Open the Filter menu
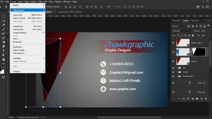Viewport: 212px width, 119px height. tap(40, 2)
